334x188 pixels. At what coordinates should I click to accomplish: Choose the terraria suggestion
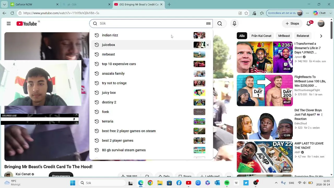click(x=151, y=121)
